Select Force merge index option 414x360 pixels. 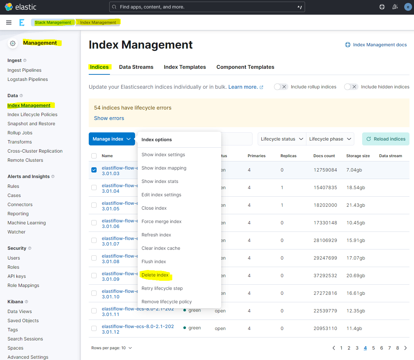click(x=161, y=221)
